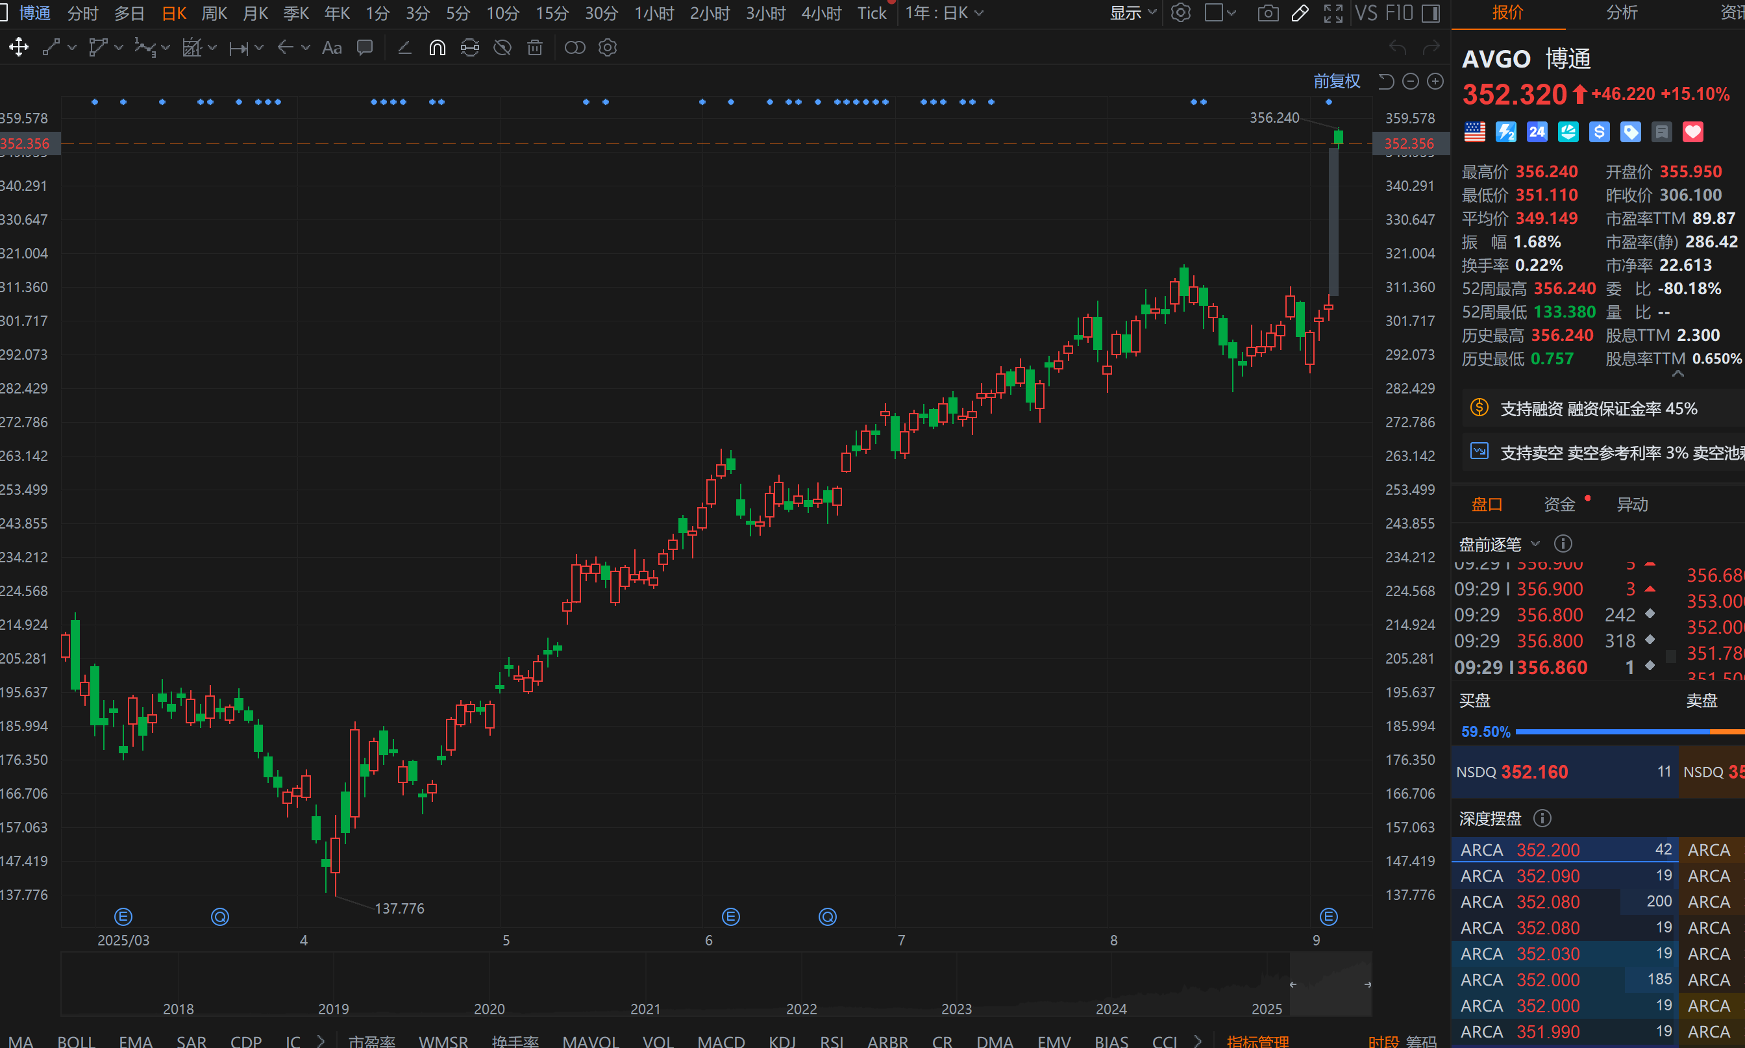Switch to 异动 tab
The height and width of the screenshot is (1048, 1745).
[x=1632, y=505]
